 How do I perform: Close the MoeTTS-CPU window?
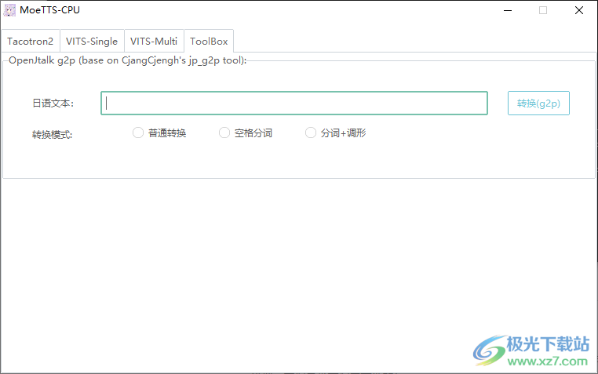tap(579, 10)
